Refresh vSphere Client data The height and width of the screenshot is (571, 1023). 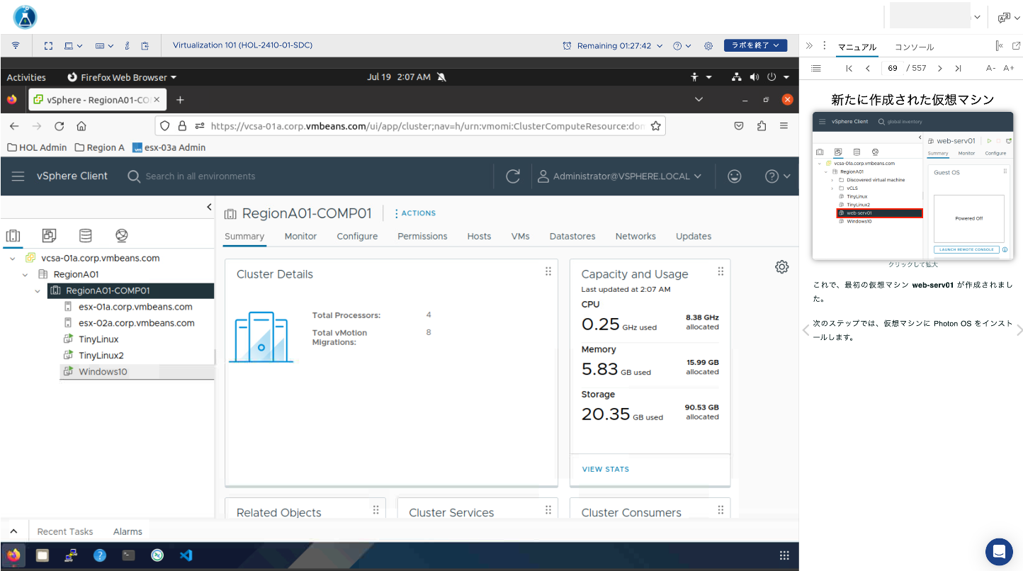pos(514,176)
